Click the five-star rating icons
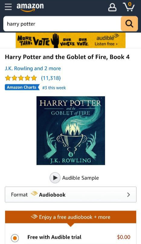 21,78
